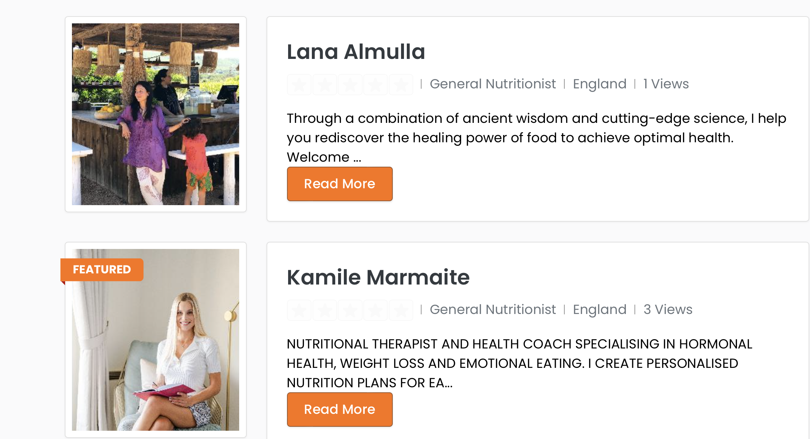Click the 3 Views counter
Viewport: 810px width, 439px height.
tap(668, 310)
